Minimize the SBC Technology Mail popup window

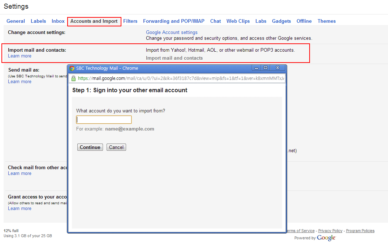coord(256,68)
